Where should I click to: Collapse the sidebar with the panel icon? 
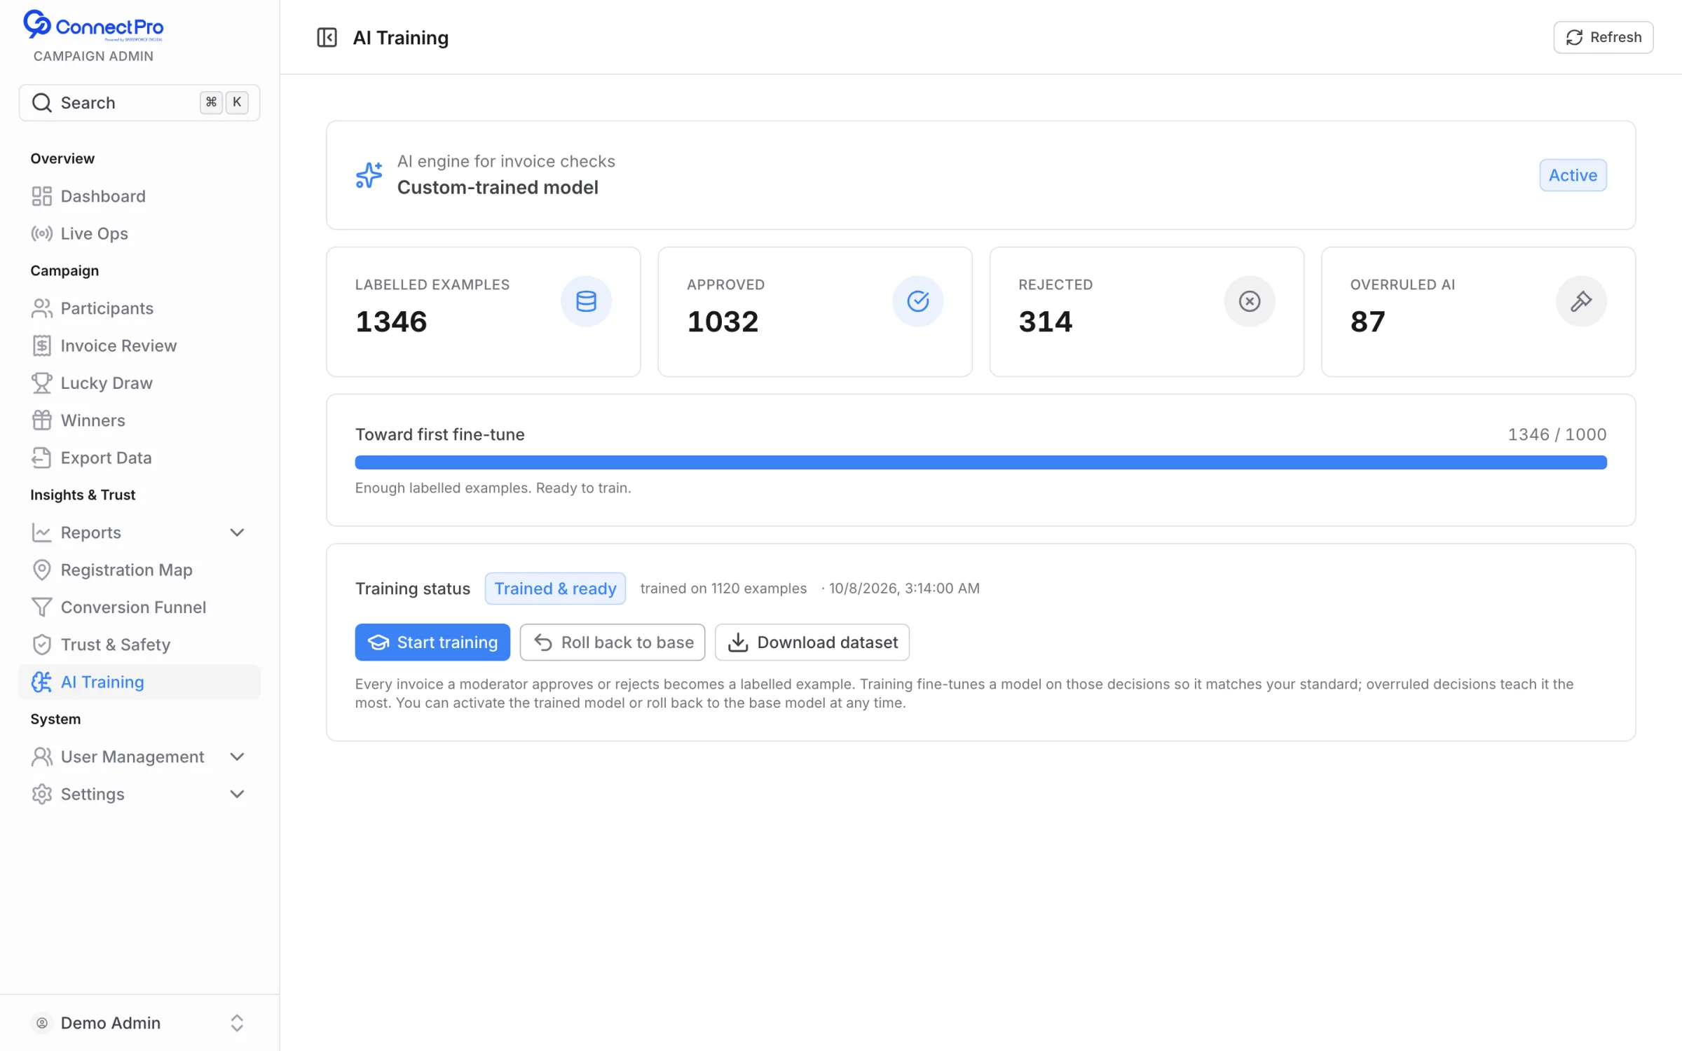(327, 37)
